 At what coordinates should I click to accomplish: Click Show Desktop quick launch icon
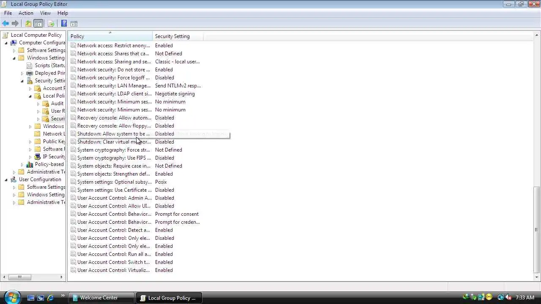tap(31, 298)
